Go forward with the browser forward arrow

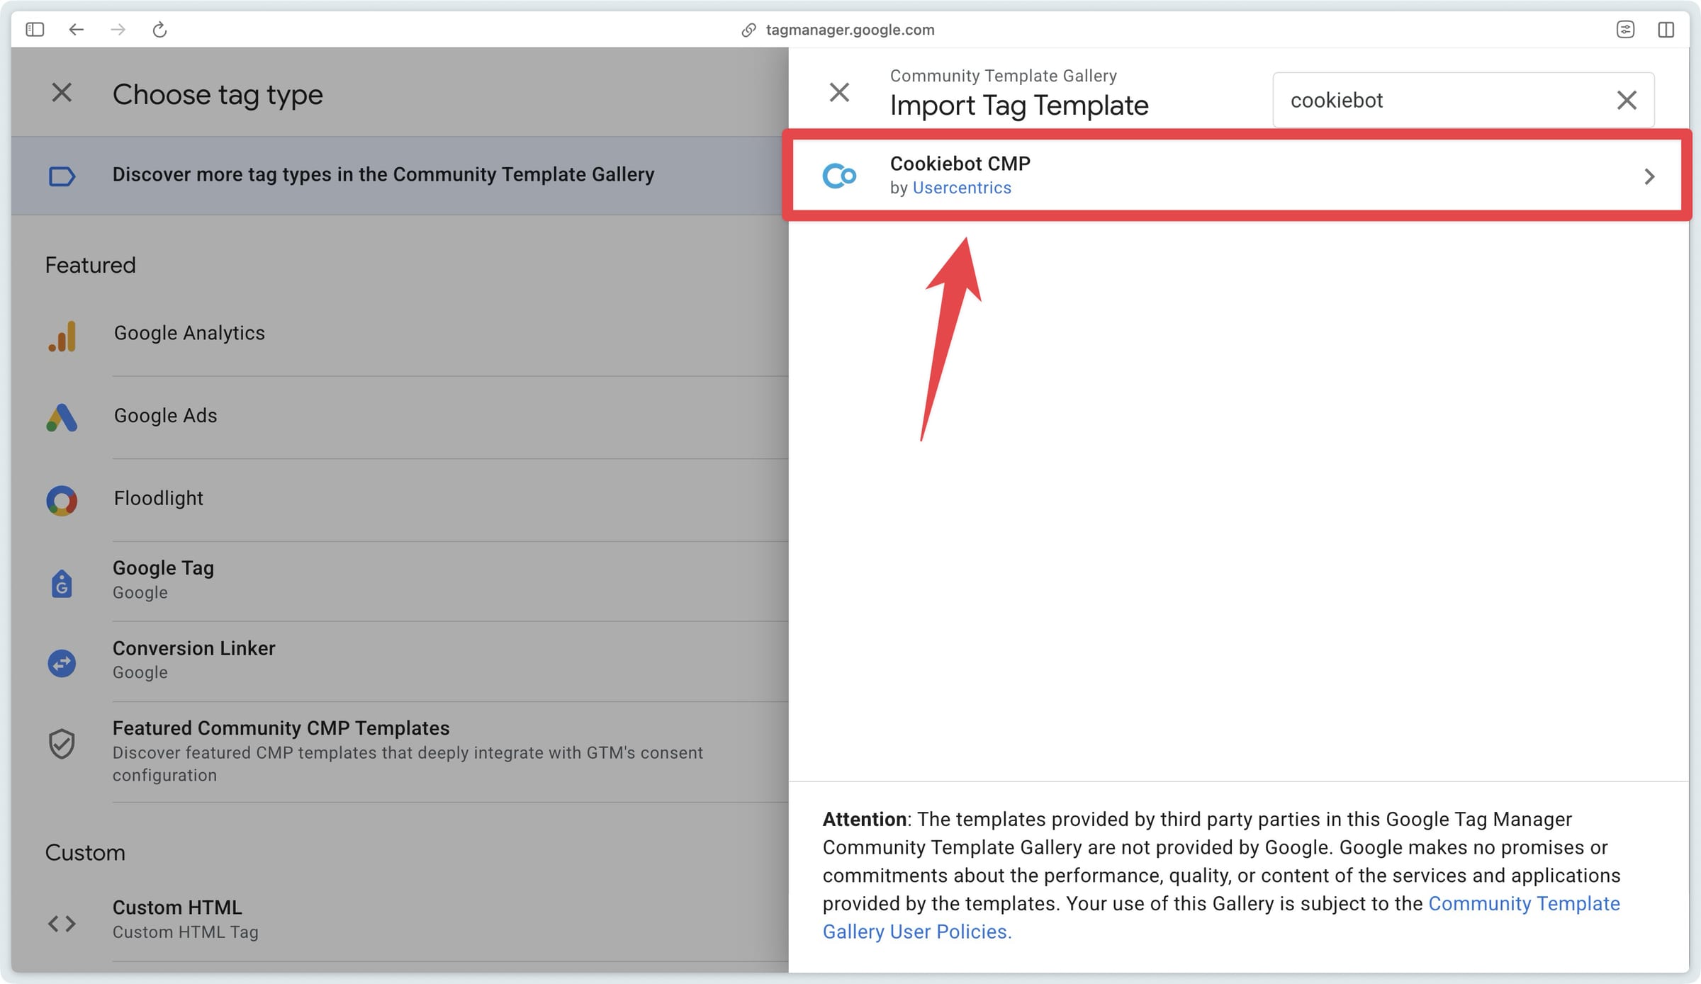tap(118, 30)
